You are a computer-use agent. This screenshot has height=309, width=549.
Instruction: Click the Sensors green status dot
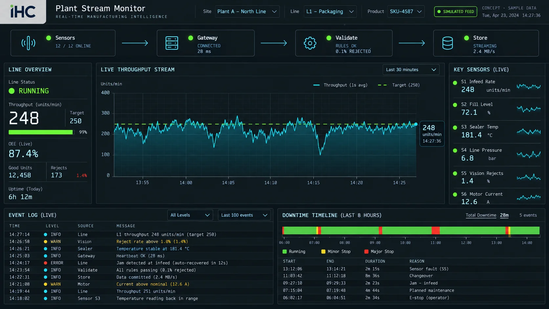tap(49, 38)
